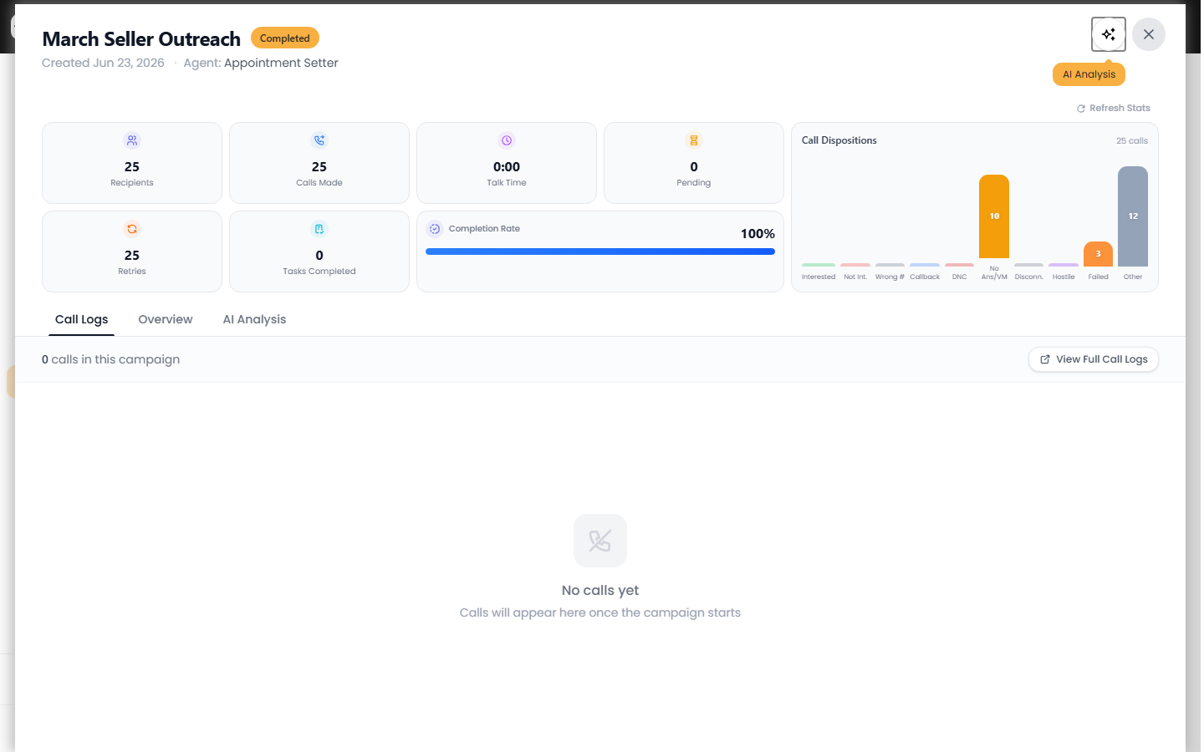Click the 0:00 Talk Time value
Viewport: 1204px width, 752px height.
click(507, 167)
